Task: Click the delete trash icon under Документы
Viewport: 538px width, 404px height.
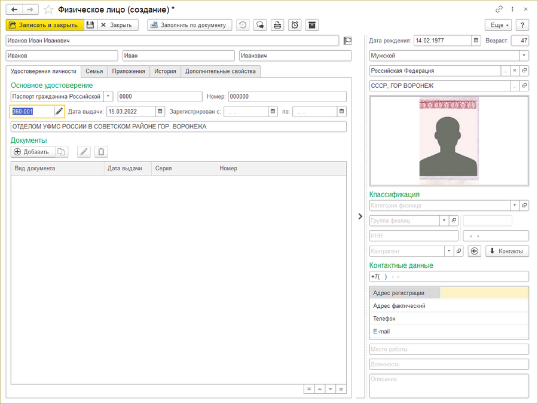Action: (x=102, y=152)
